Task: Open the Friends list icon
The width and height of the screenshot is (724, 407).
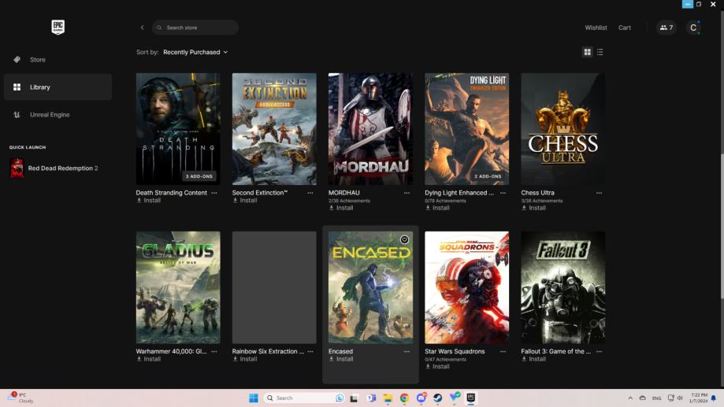Action: click(666, 28)
